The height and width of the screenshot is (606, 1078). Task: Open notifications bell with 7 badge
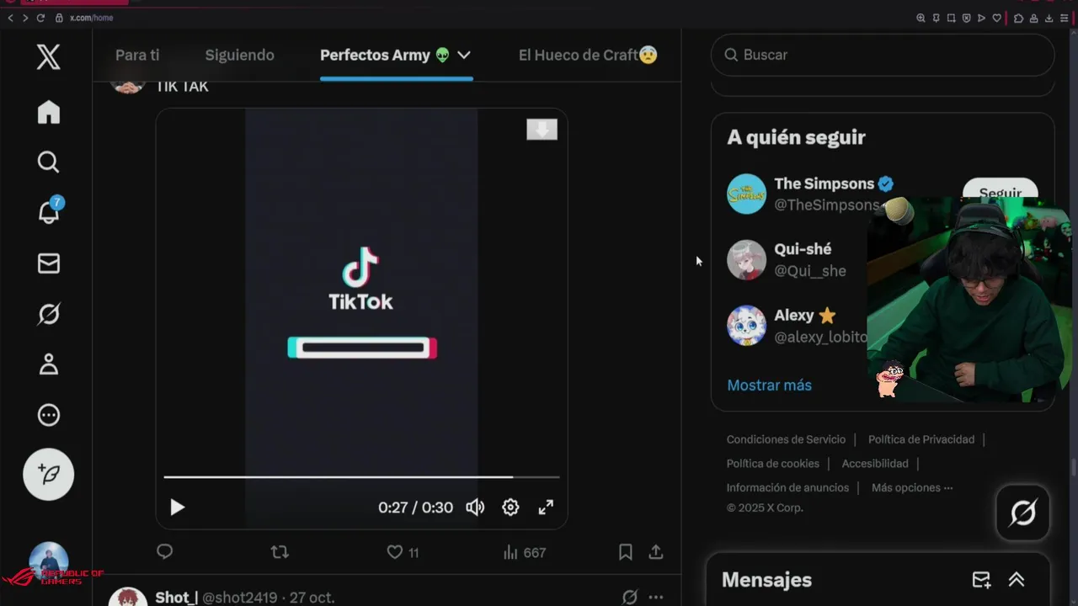(x=49, y=211)
